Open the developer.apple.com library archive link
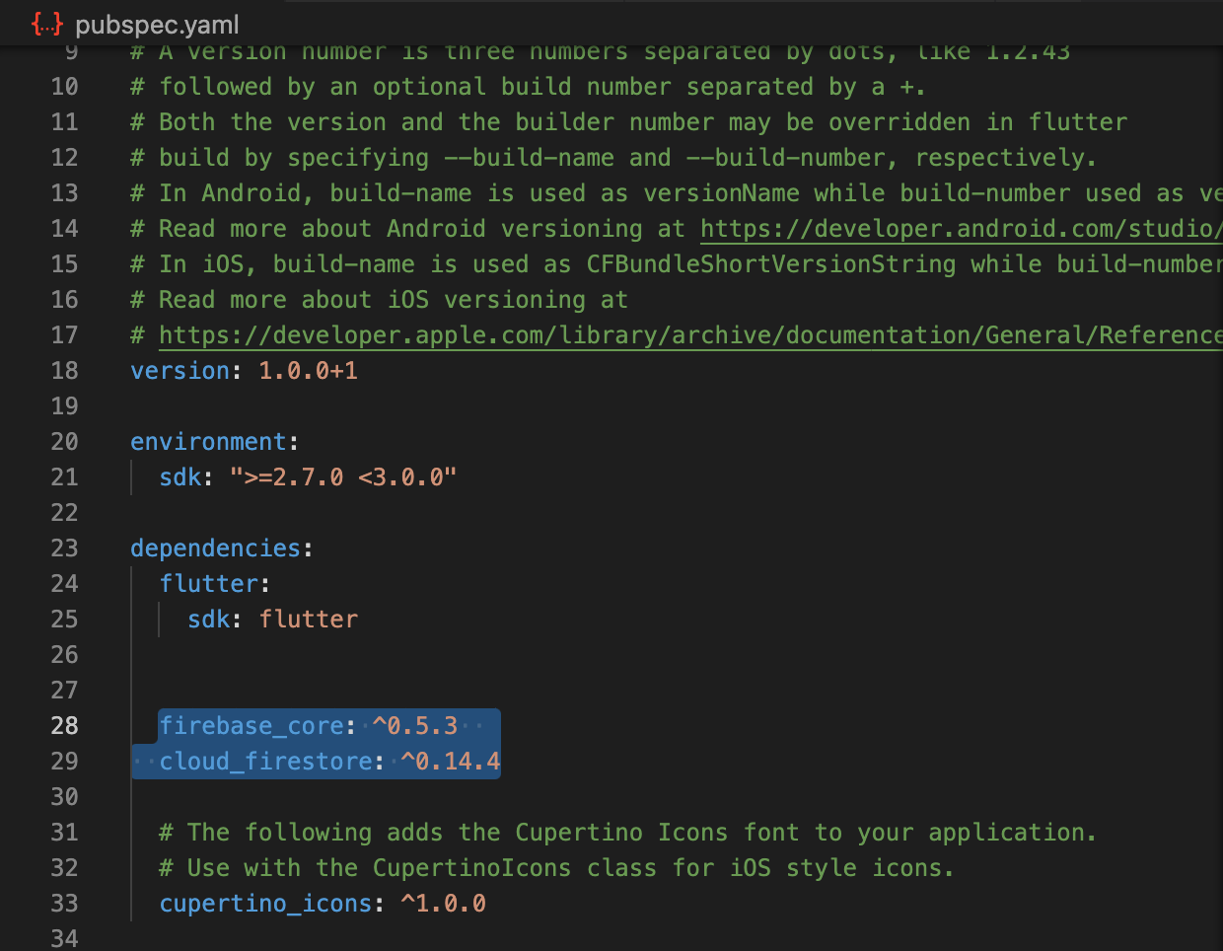The height and width of the screenshot is (951, 1223). (x=690, y=335)
